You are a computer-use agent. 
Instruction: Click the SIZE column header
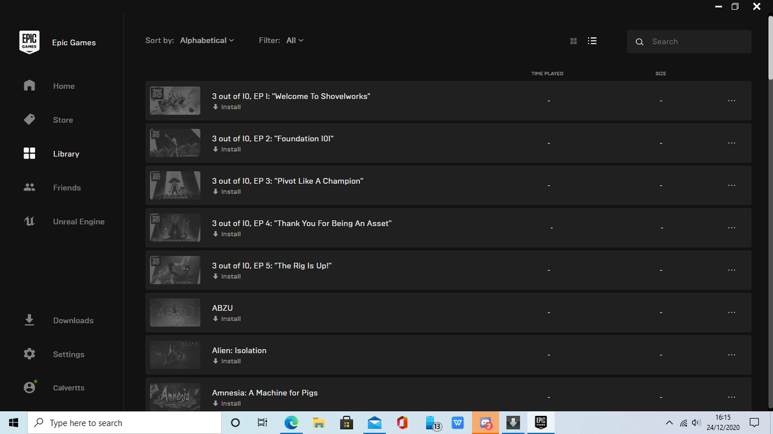click(661, 74)
